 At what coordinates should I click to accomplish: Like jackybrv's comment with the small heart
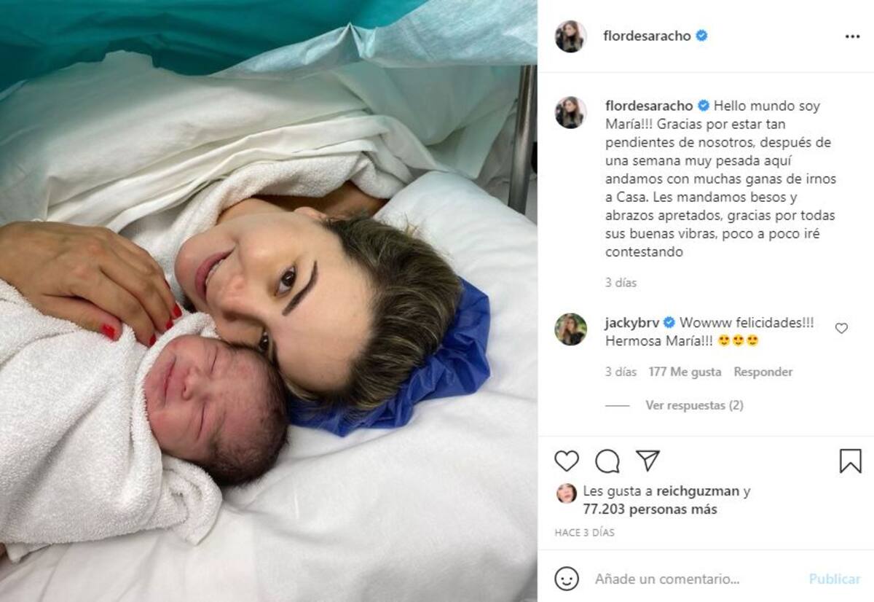[x=841, y=329]
